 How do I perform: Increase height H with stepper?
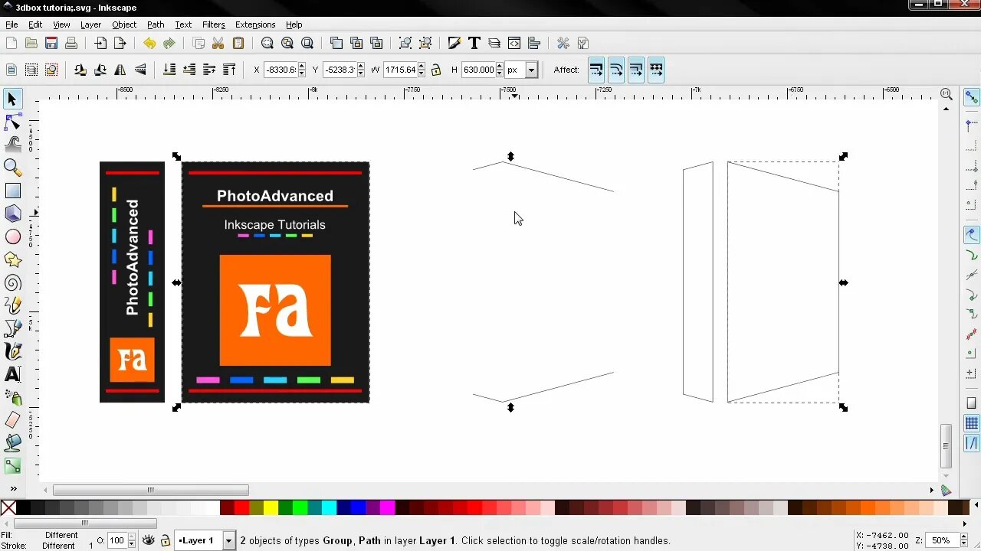coord(500,66)
